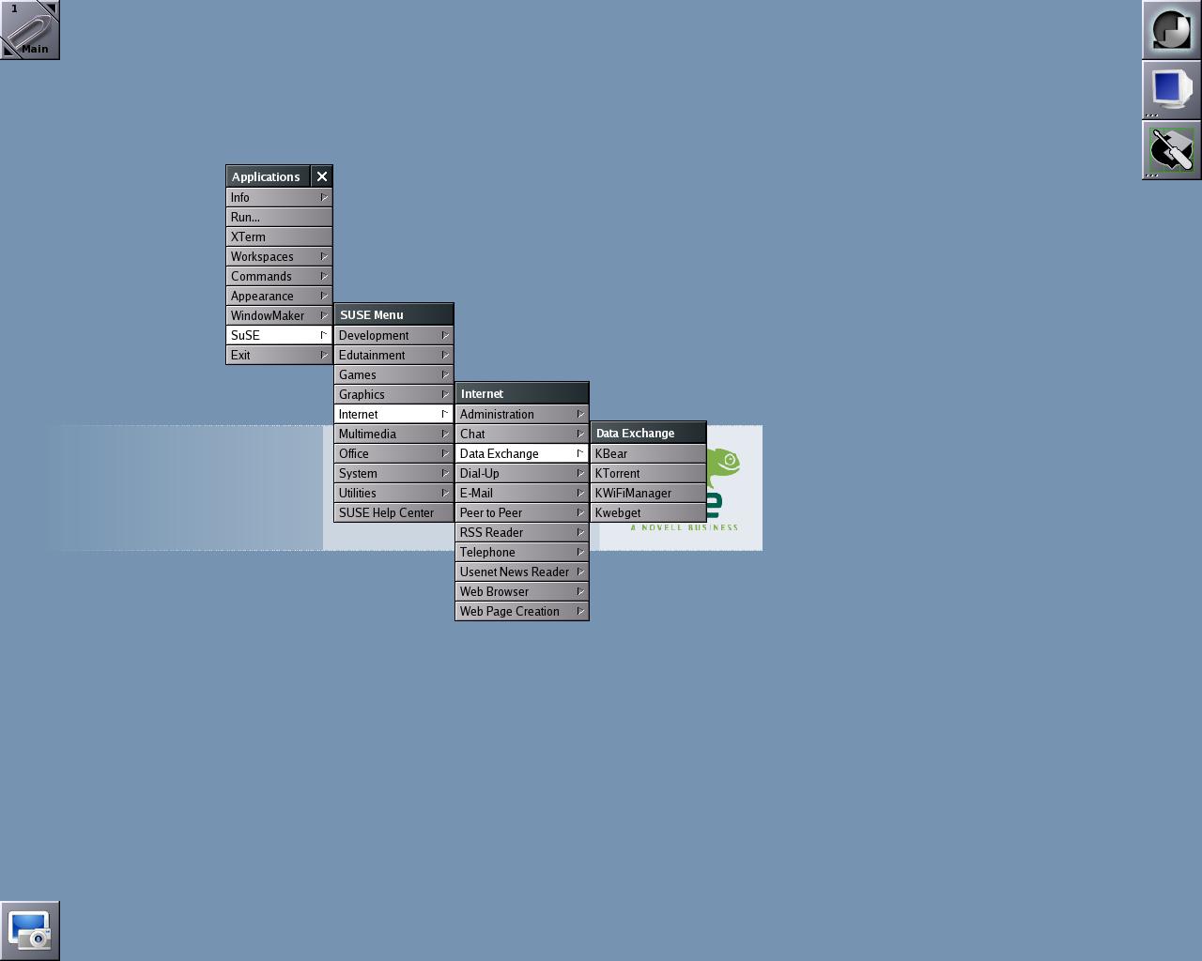Open the Appearance submenu

coord(279,296)
